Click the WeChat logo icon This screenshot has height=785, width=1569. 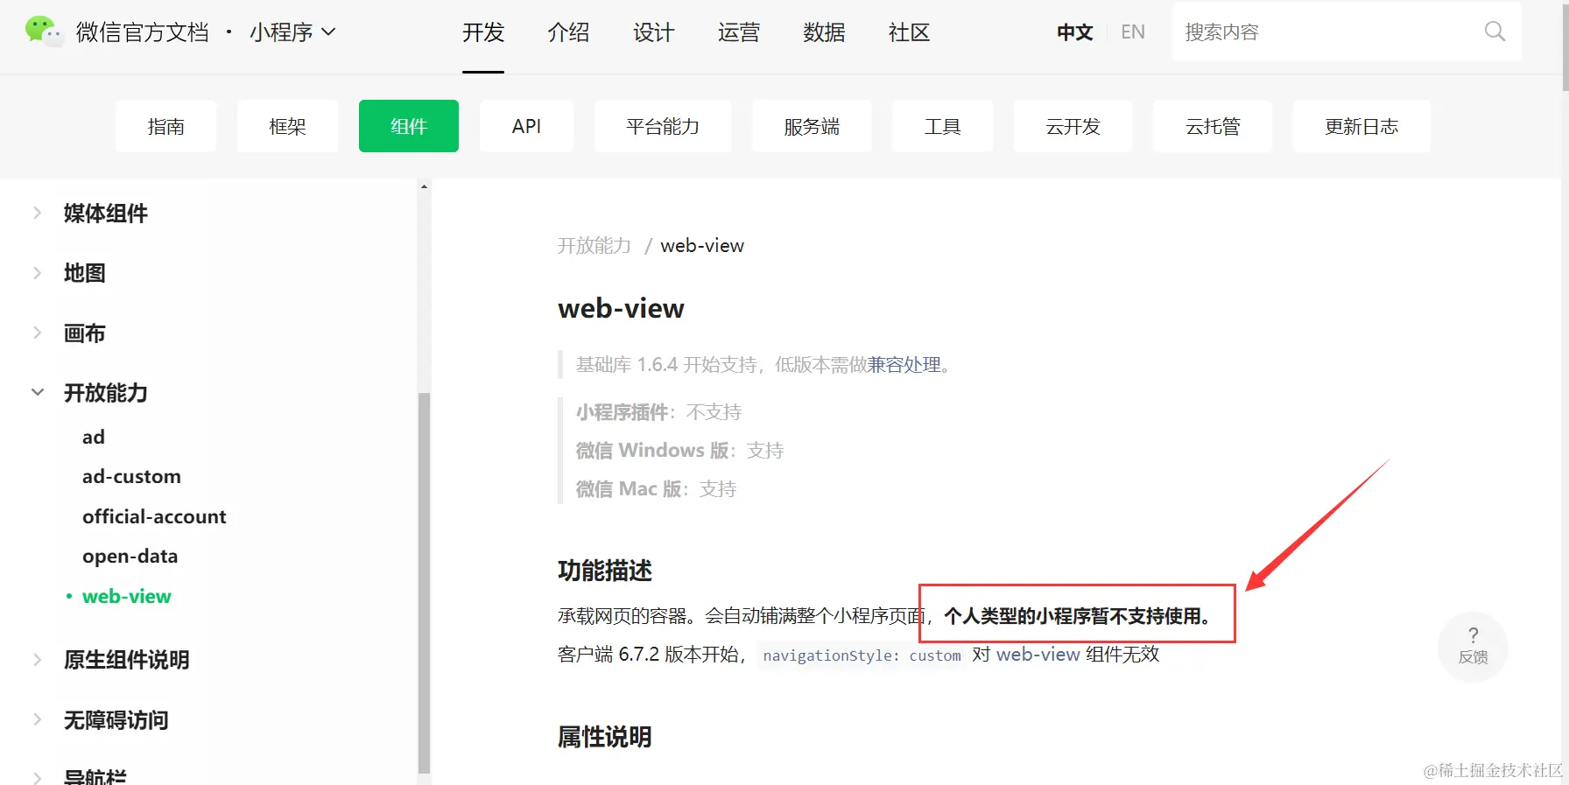[x=44, y=32]
